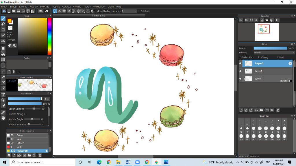
Task: Click the cloud save icon in toolbar
Action: 4,11
